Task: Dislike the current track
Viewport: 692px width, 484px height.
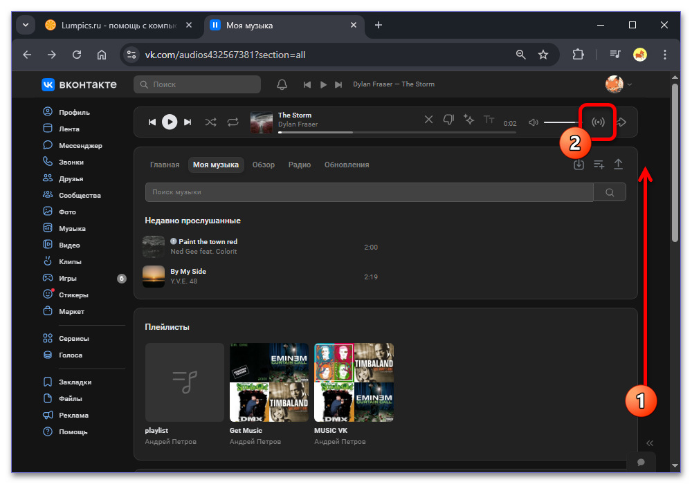Action: pos(448,120)
